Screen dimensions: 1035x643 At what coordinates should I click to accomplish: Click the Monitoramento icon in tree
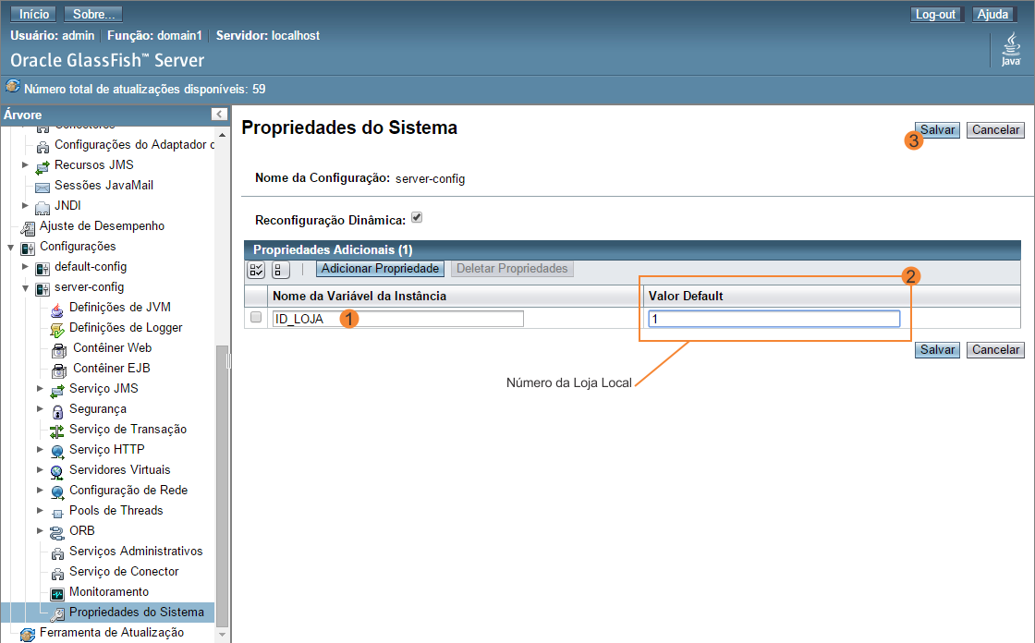[57, 592]
